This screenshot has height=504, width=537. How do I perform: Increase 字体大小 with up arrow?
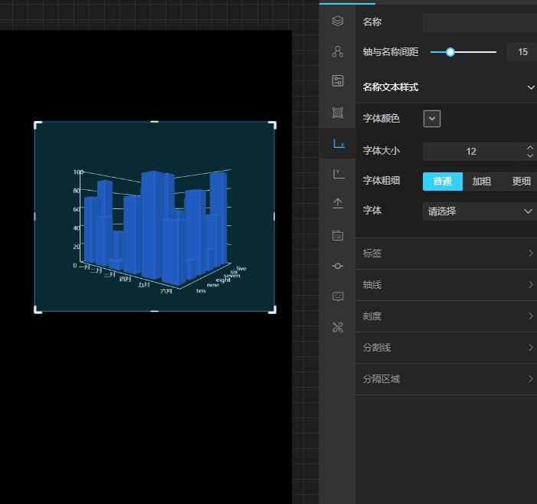pos(530,148)
